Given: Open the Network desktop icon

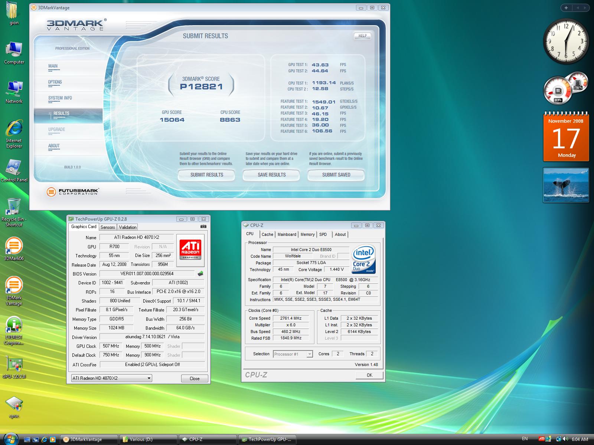Looking at the screenshot, I should [14, 92].
